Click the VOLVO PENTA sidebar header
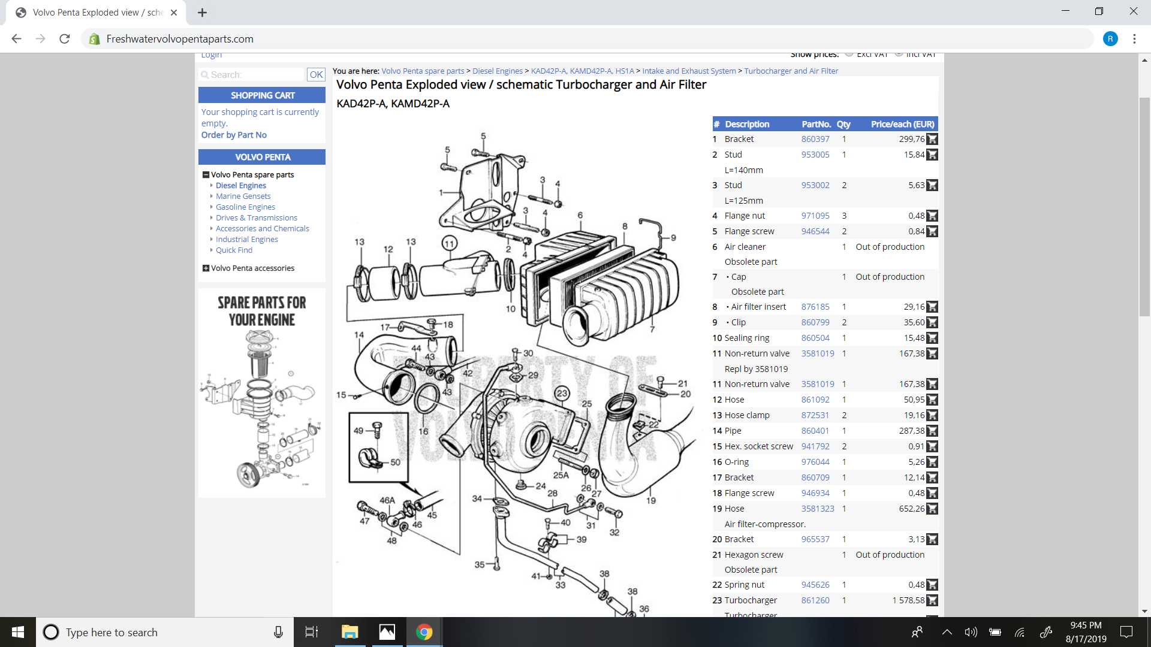The image size is (1151, 647). pos(262,157)
